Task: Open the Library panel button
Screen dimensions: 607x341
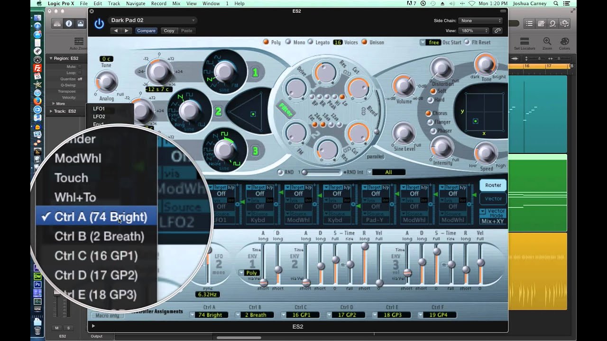Action: pos(57,24)
